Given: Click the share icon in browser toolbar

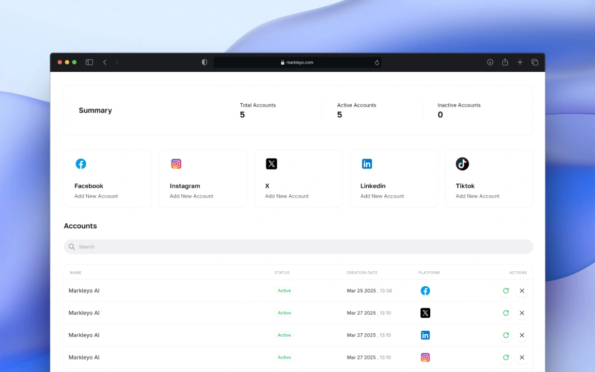Looking at the screenshot, I should point(505,62).
